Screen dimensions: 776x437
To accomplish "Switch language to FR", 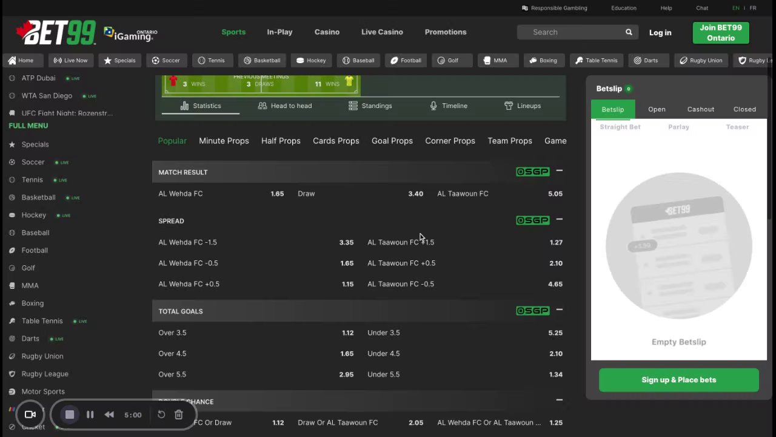I will [x=753, y=8].
